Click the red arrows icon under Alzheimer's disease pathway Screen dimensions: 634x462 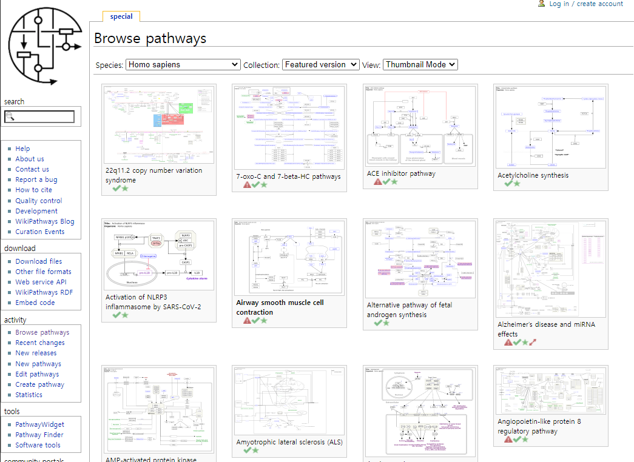[531, 343]
